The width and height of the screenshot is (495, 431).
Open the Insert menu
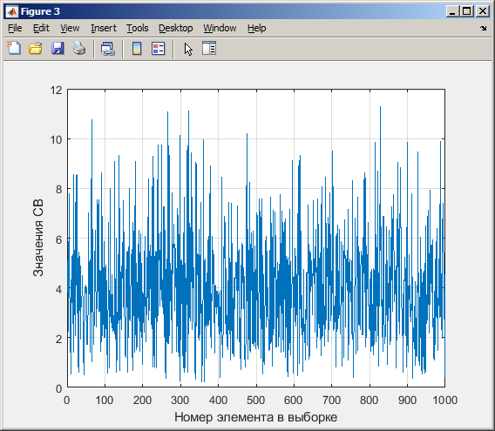click(x=104, y=28)
